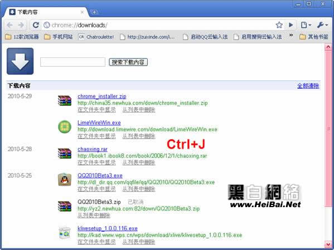Remove LimeWireWin.exe from the list
The width and height of the screenshot is (334, 250).
[139, 136]
